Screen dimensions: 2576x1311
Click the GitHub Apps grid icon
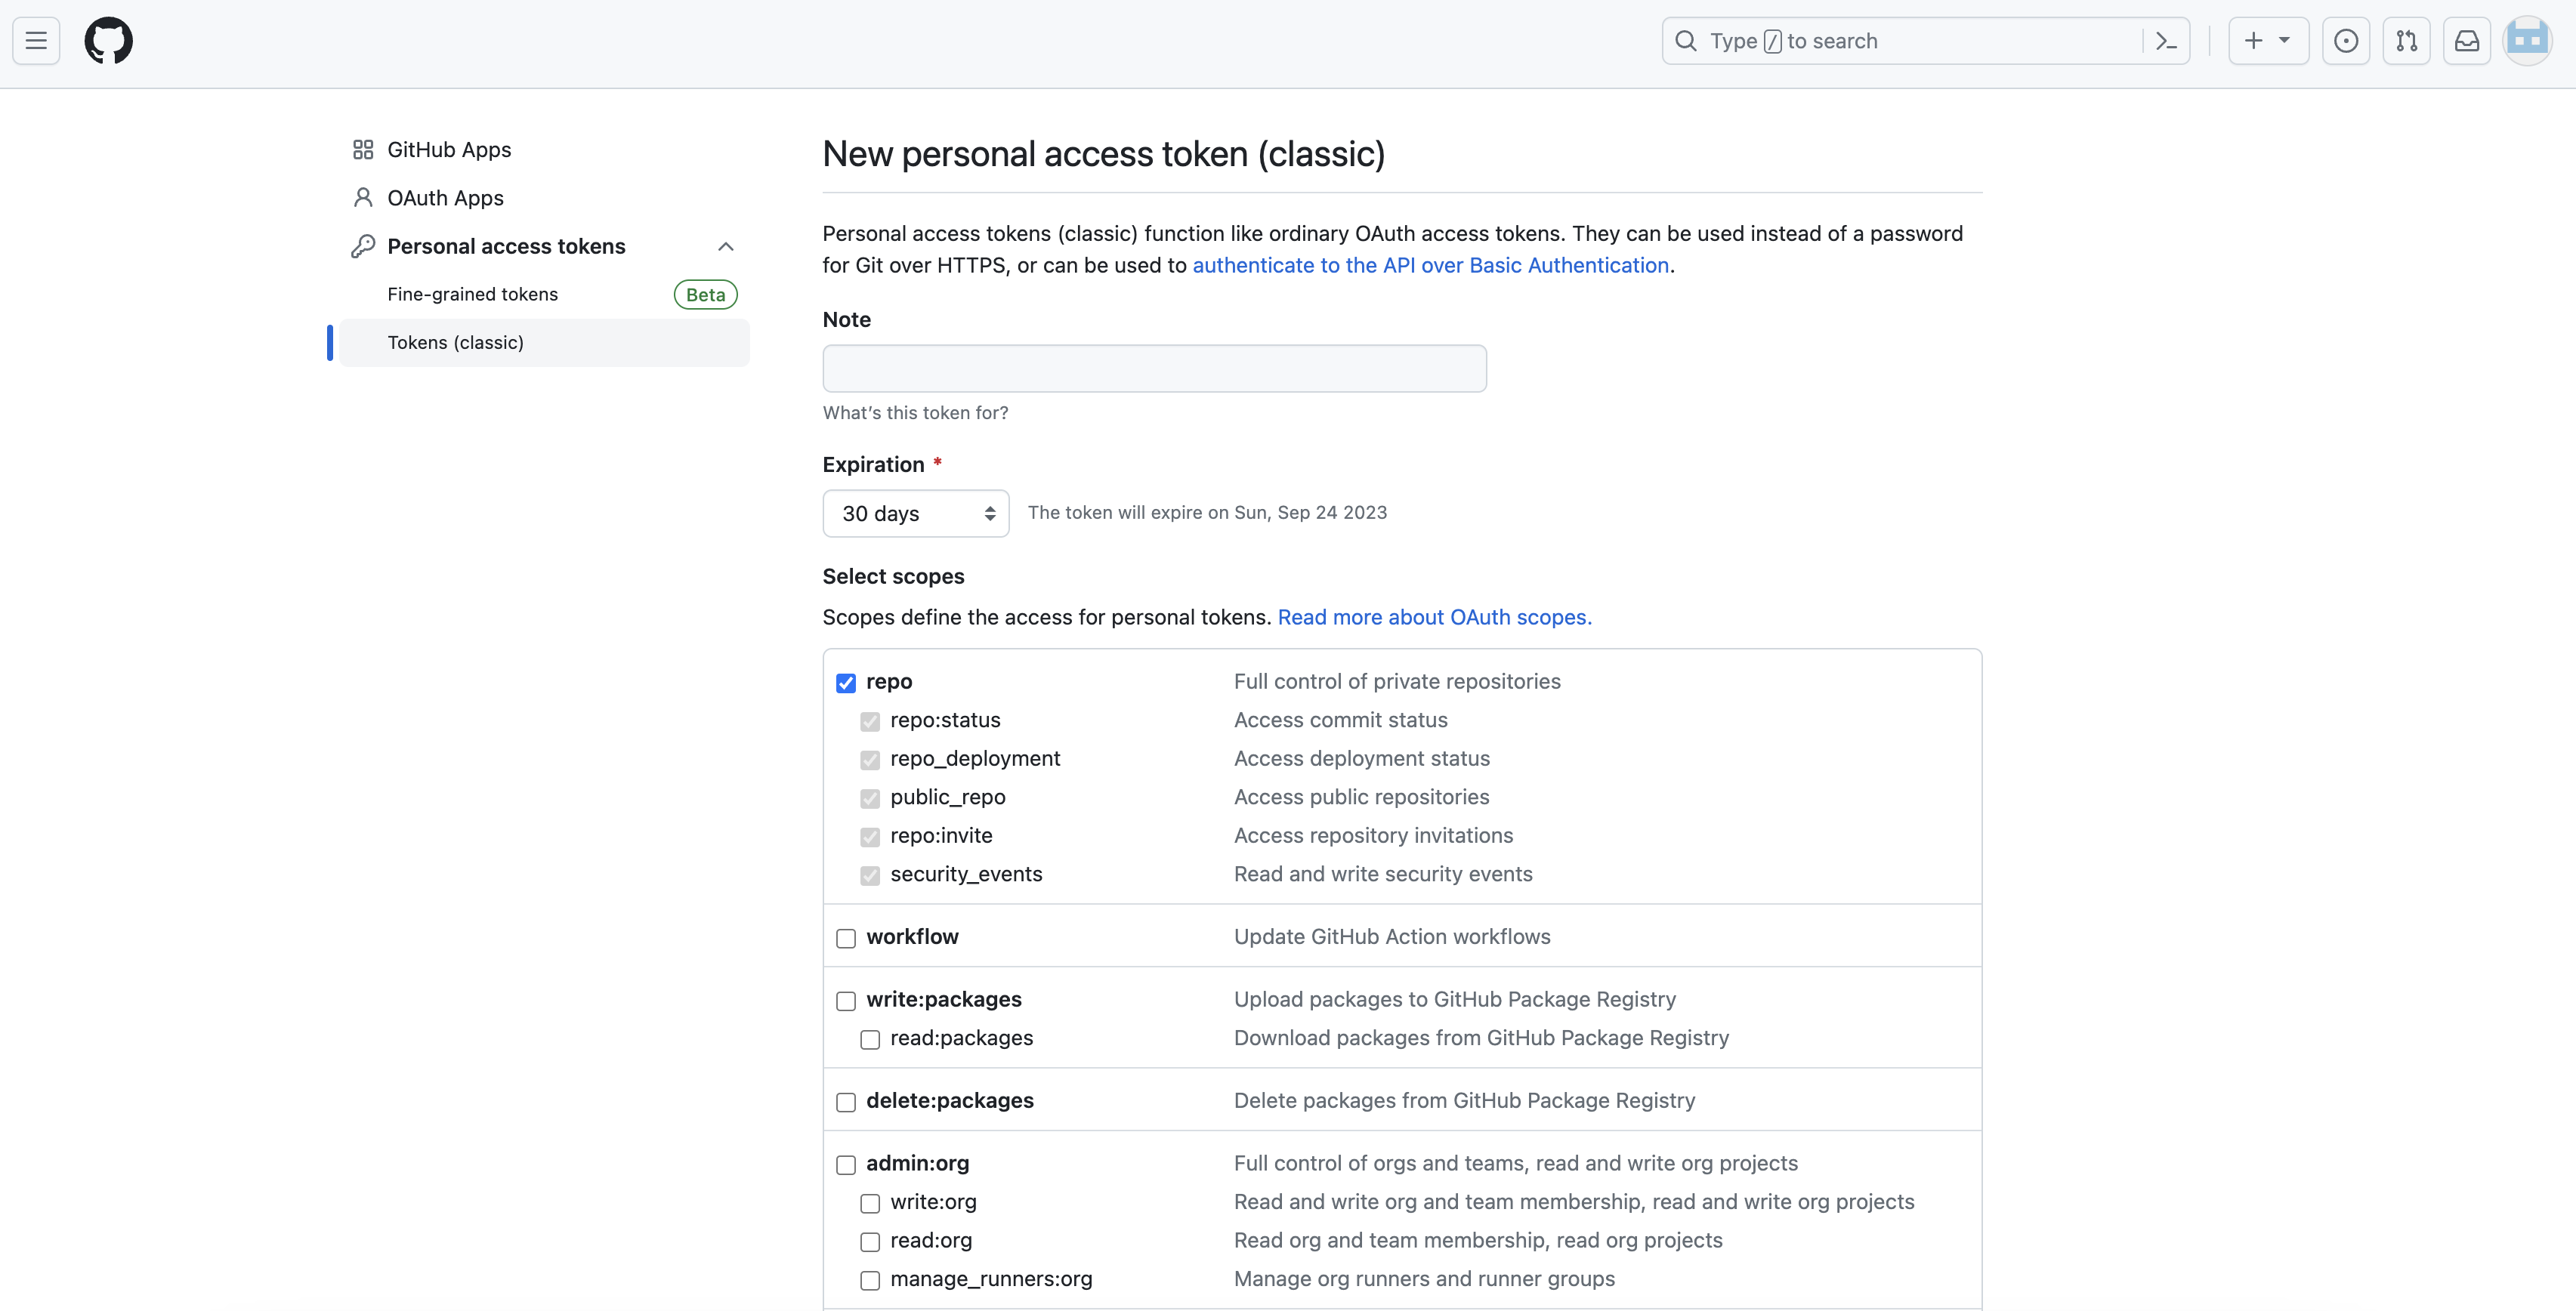point(363,150)
